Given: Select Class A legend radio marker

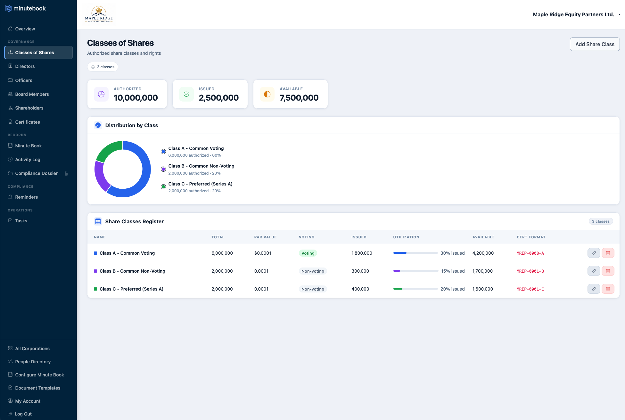Looking at the screenshot, I should (163, 152).
